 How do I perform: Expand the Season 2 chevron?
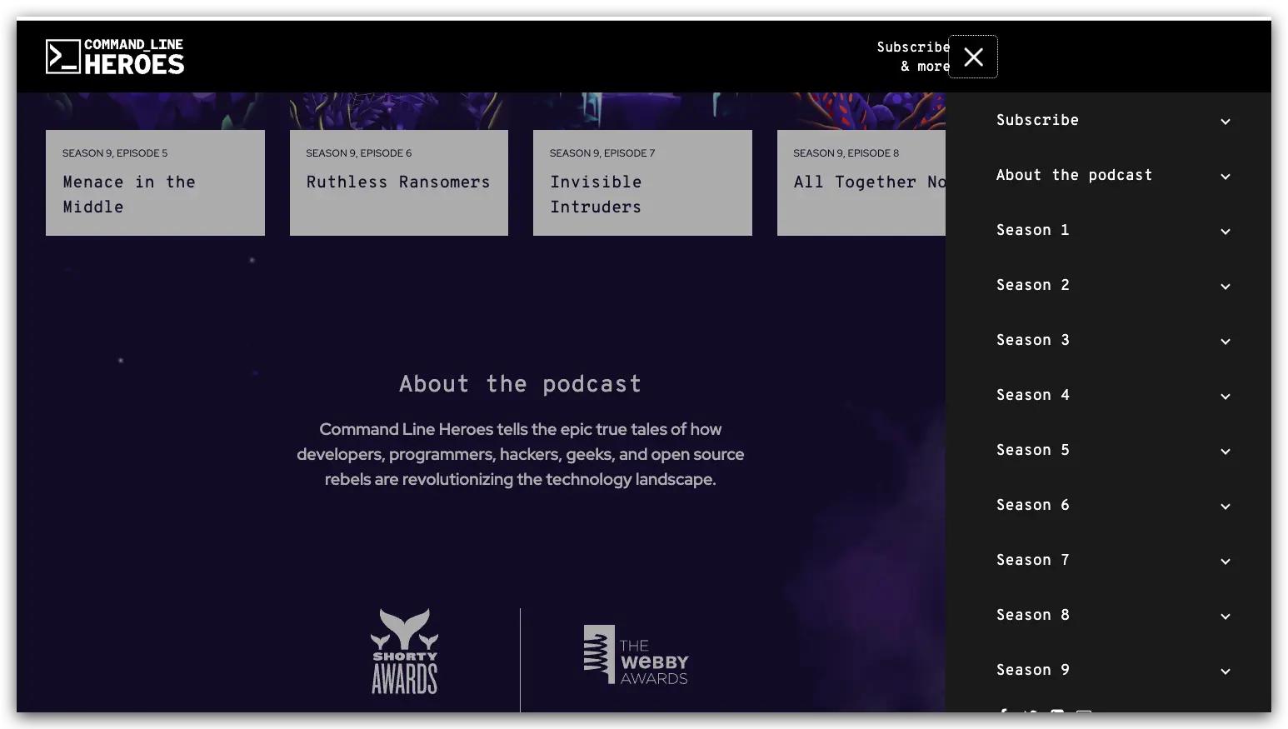pos(1226,287)
